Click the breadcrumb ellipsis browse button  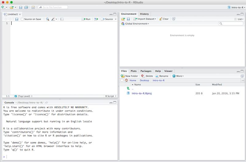pyautogui.click(x=243, y=80)
